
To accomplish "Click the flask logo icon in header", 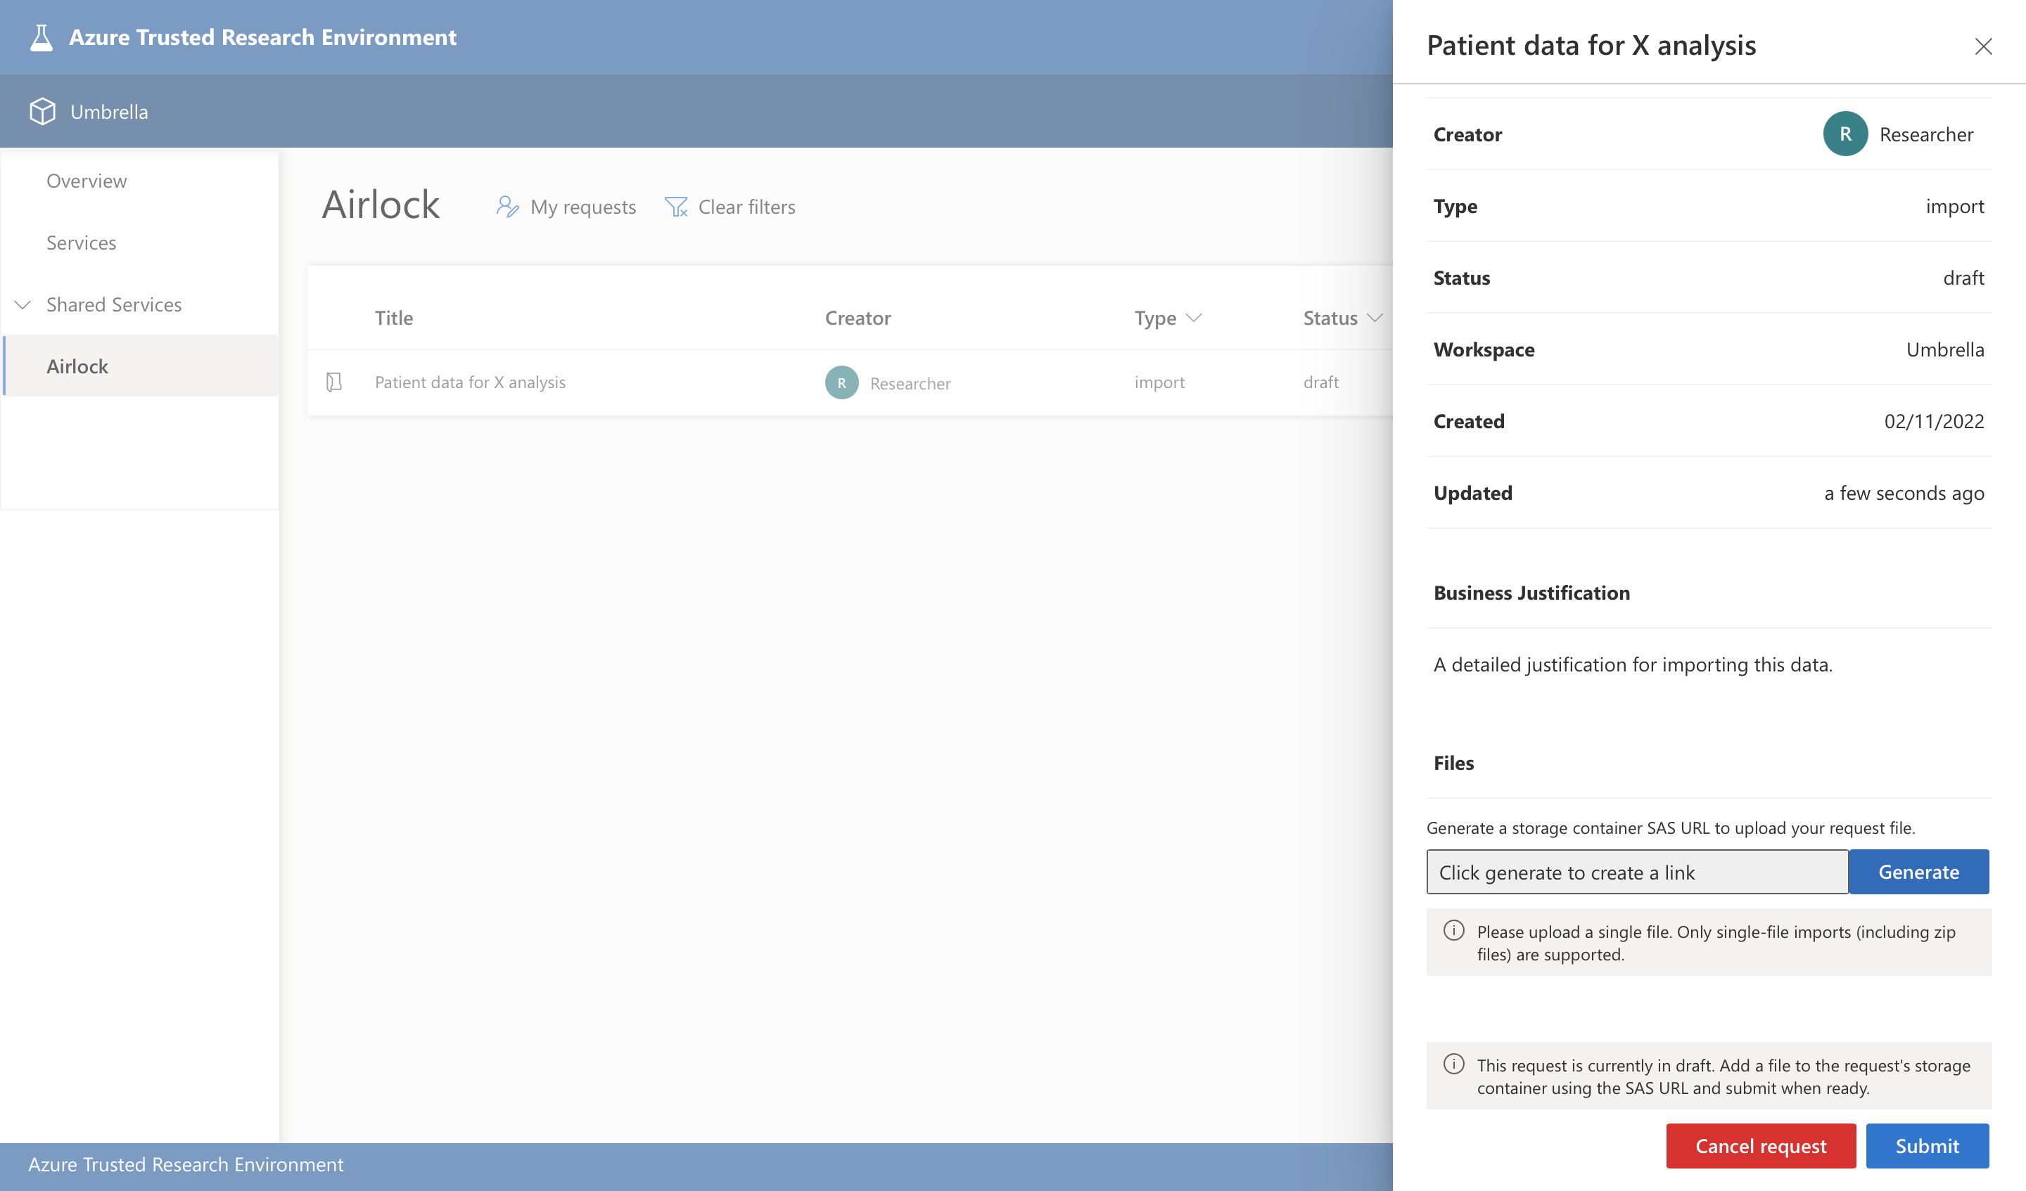I will [x=41, y=38].
